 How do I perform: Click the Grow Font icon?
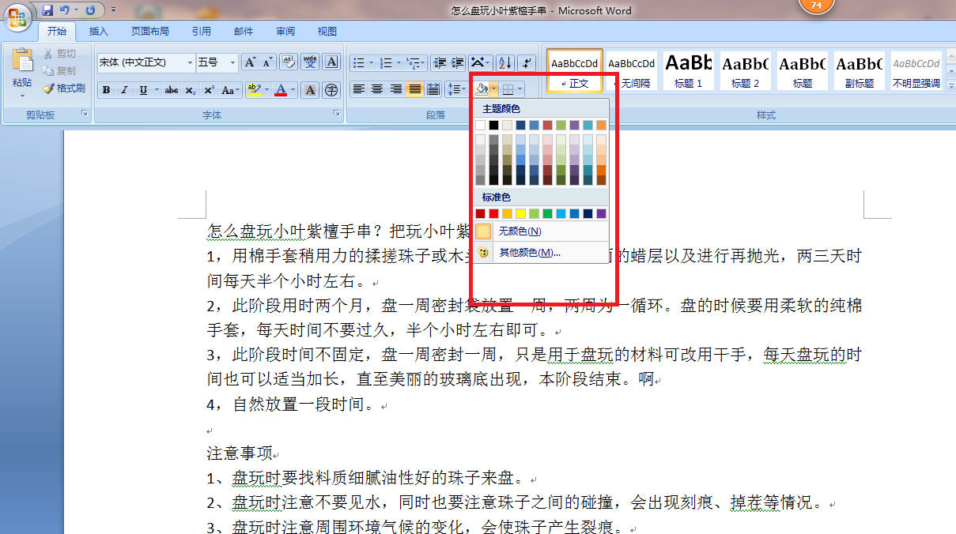click(250, 62)
